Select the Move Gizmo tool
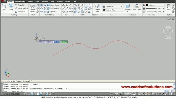 pyautogui.click(x=137, y=7)
